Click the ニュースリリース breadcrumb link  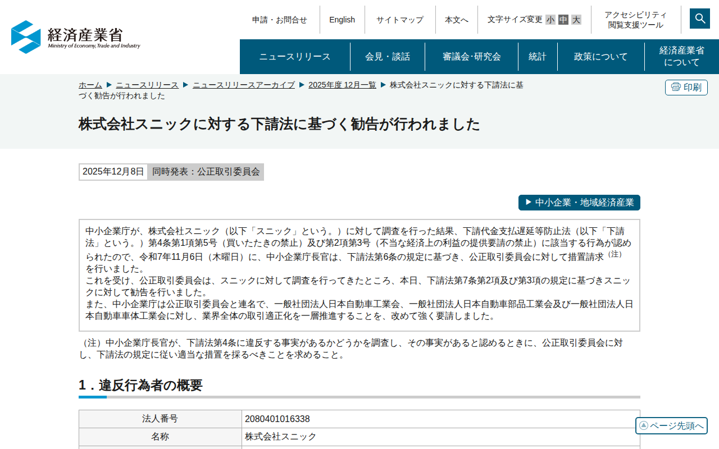point(147,85)
